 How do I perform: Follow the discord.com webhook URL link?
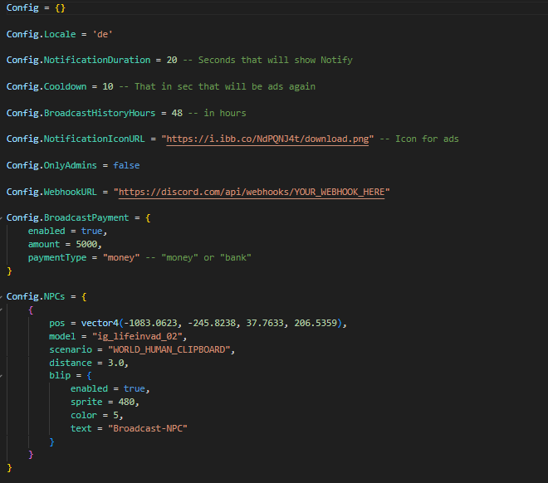click(252, 192)
